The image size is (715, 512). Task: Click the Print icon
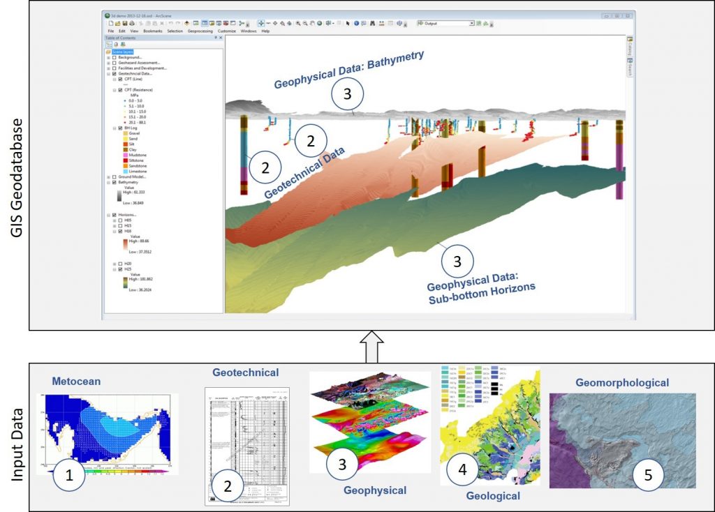pyautogui.click(x=131, y=23)
